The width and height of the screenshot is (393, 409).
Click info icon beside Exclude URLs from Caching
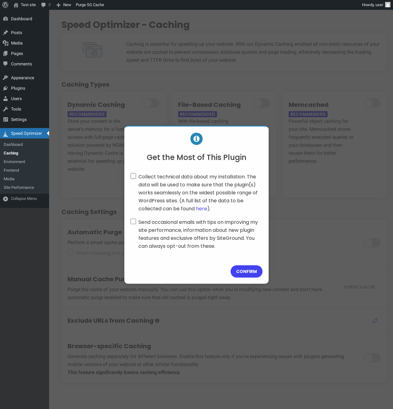tap(157, 321)
